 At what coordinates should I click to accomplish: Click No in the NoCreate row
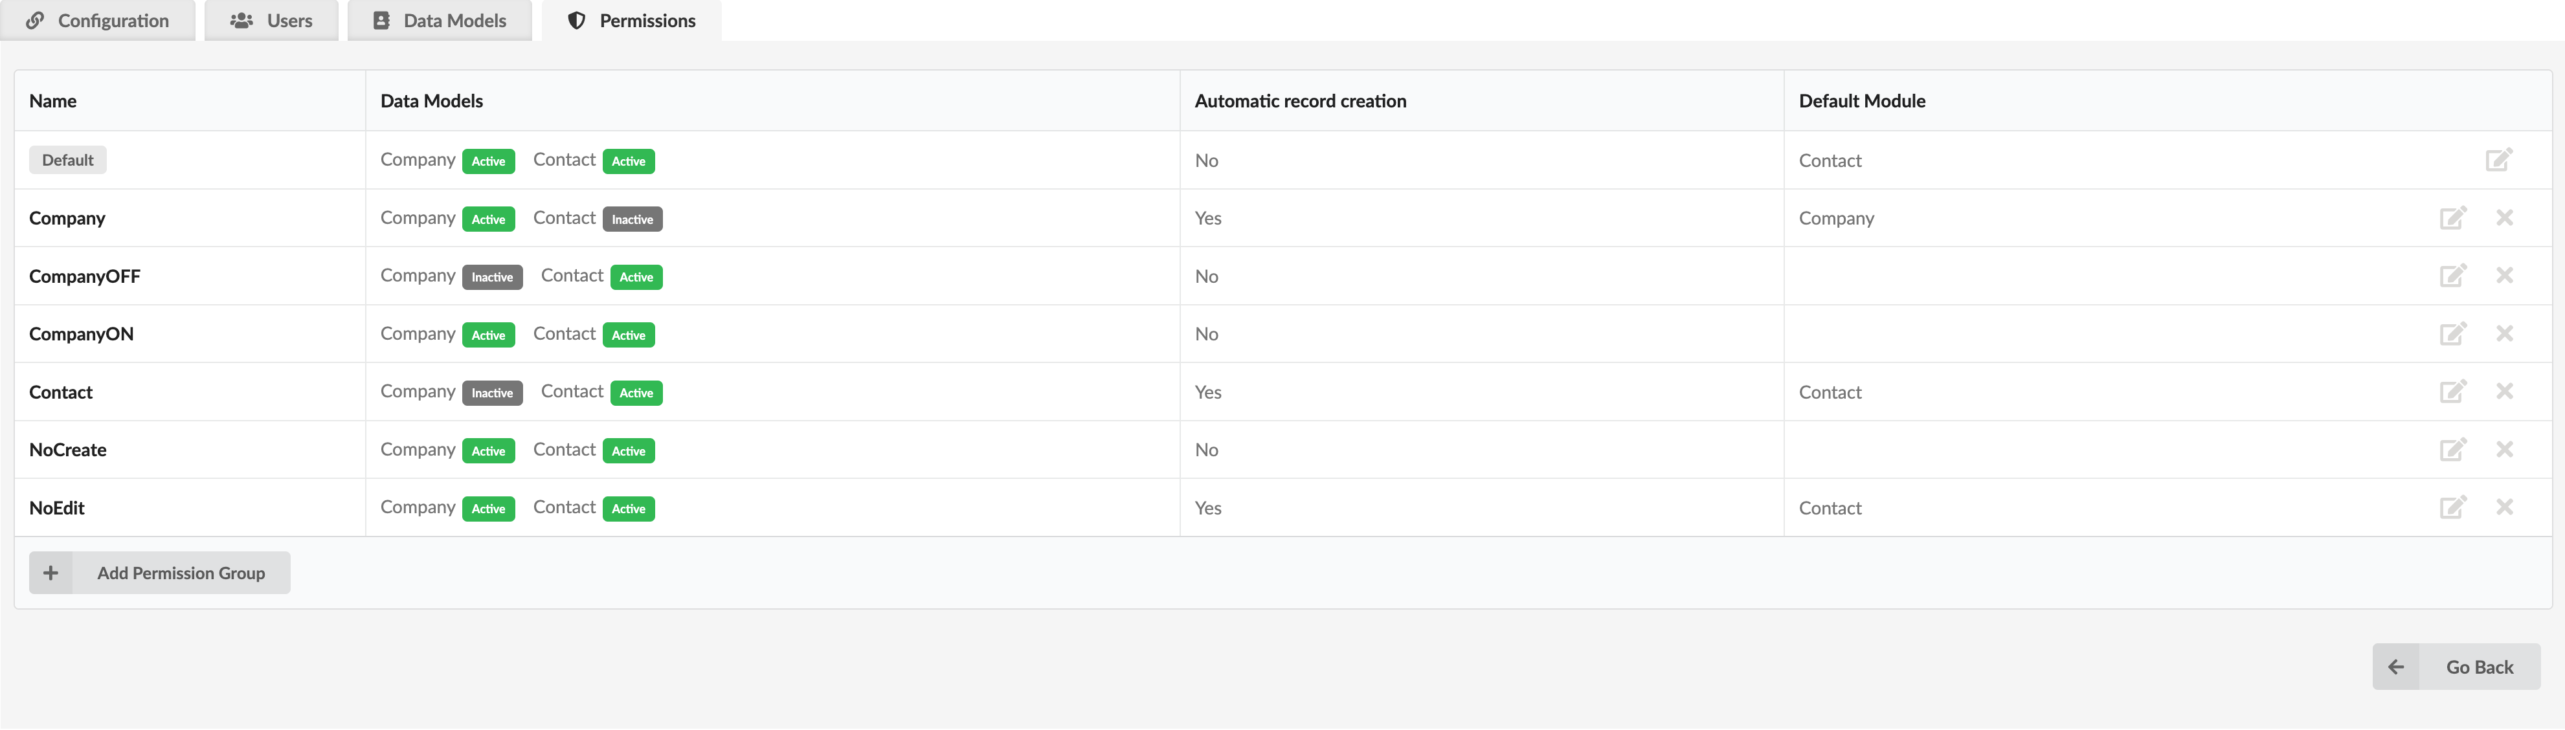[x=1206, y=450]
